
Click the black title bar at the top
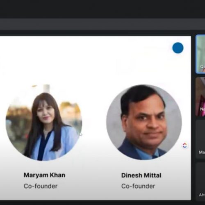(x=102, y=9)
